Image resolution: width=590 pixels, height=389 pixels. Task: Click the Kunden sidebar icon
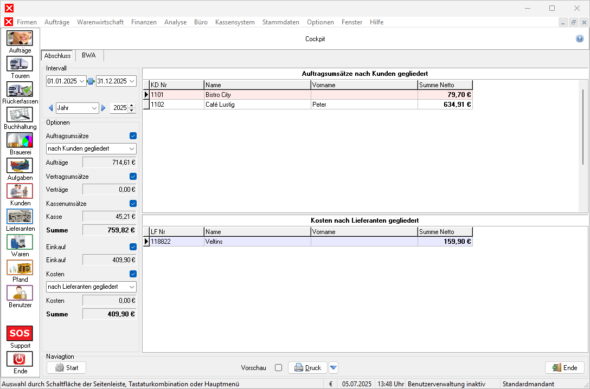pos(20,191)
